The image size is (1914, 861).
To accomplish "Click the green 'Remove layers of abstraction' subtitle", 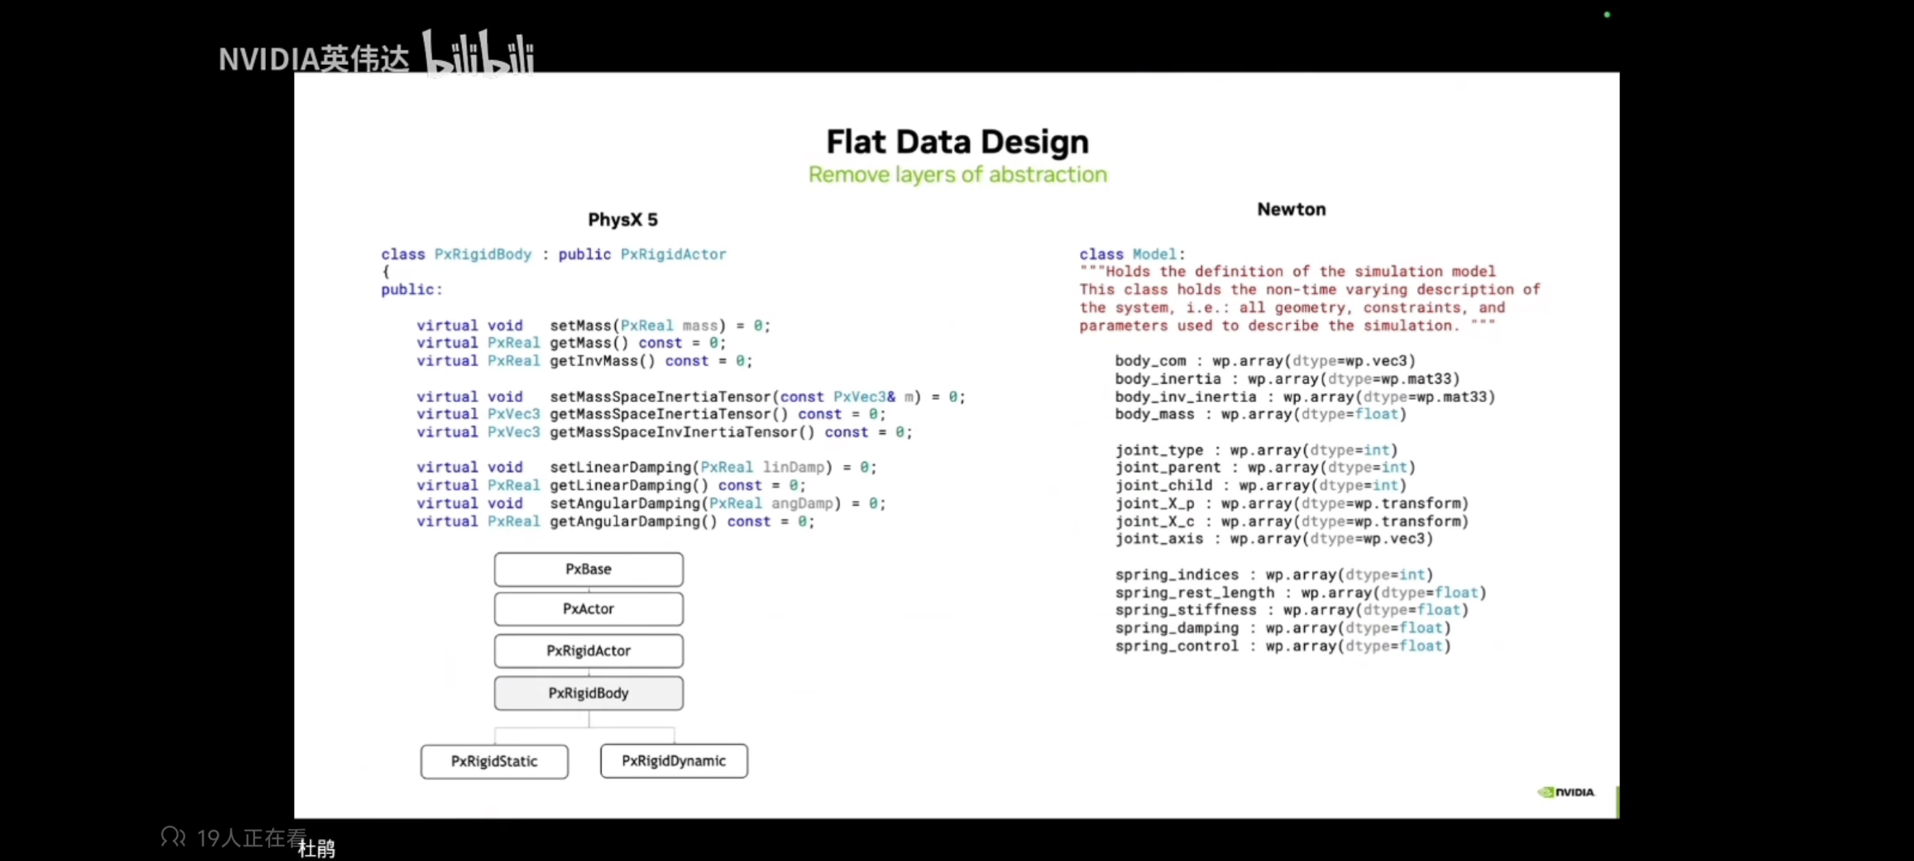I will tap(957, 174).
